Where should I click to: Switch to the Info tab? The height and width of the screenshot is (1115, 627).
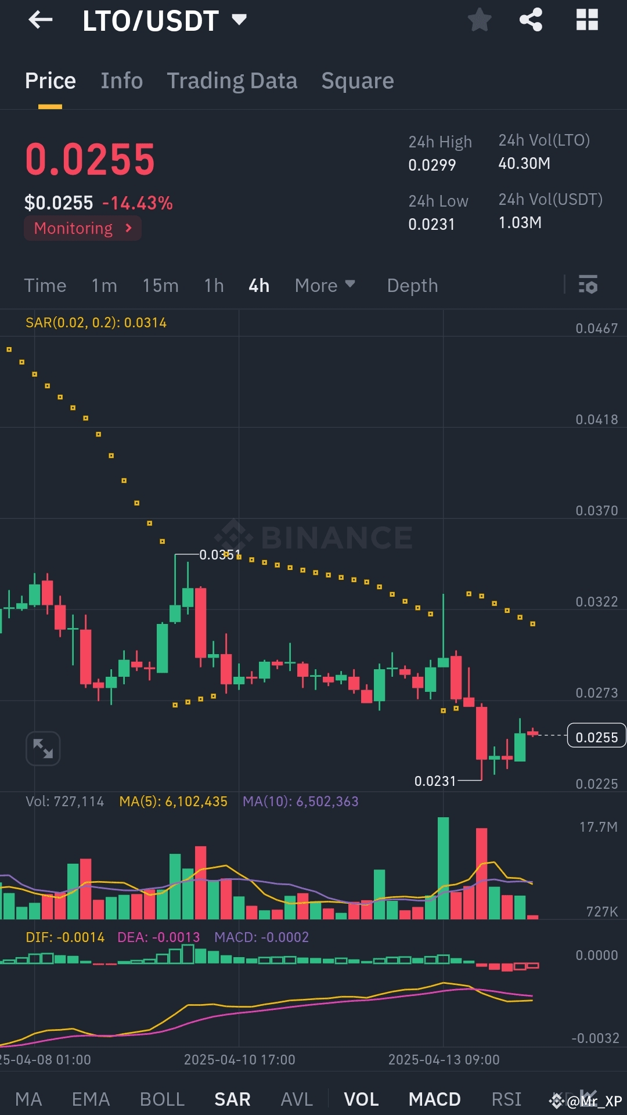coord(121,80)
